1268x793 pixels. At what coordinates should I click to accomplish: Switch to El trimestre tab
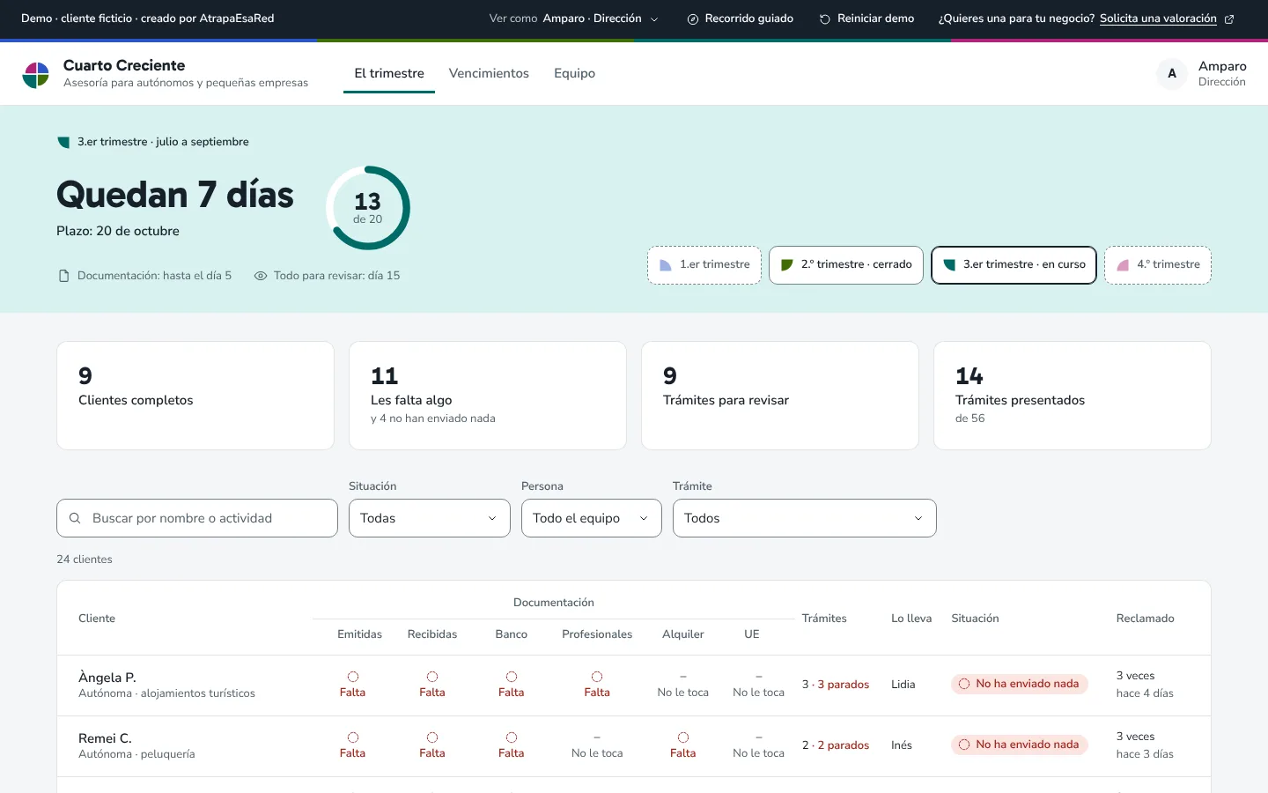pos(389,73)
